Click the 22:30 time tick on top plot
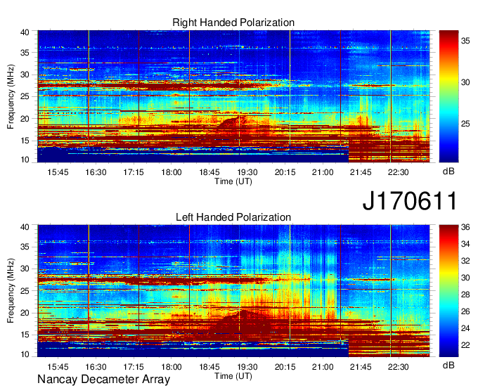 coord(399,172)
